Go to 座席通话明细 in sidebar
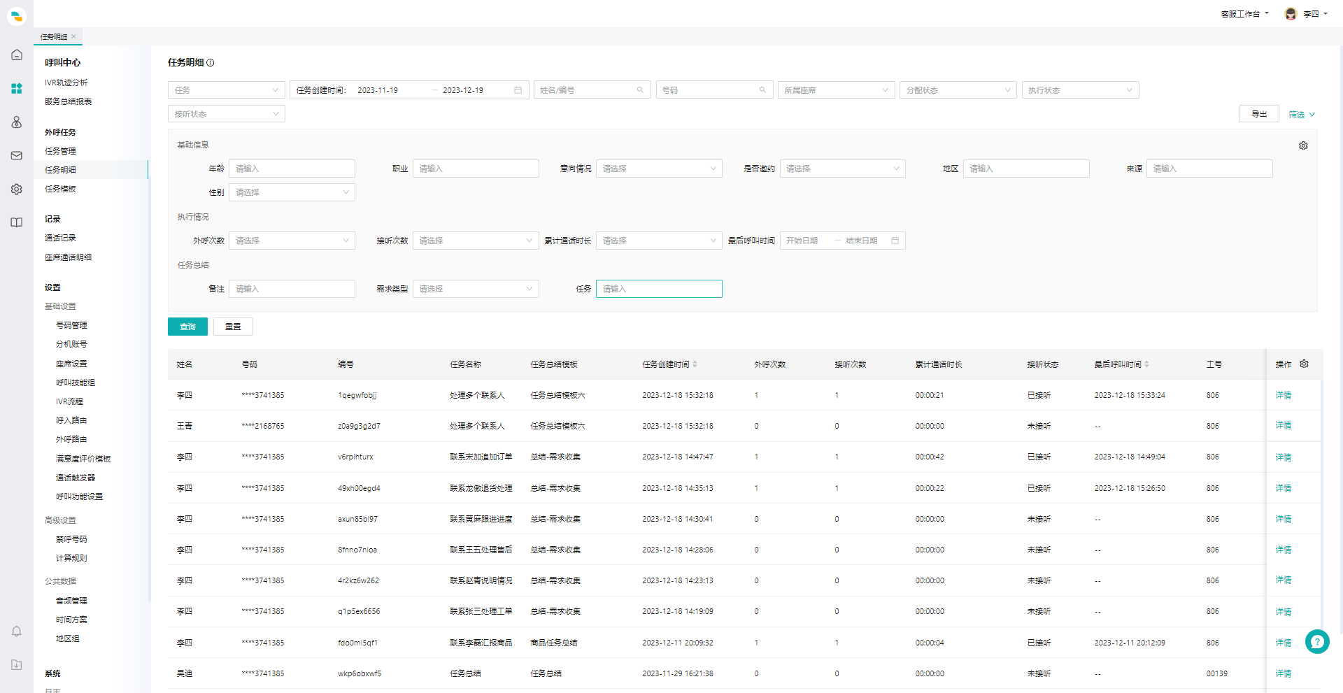The height and width of the screenshot is (693, 1343). pos(69,257)
